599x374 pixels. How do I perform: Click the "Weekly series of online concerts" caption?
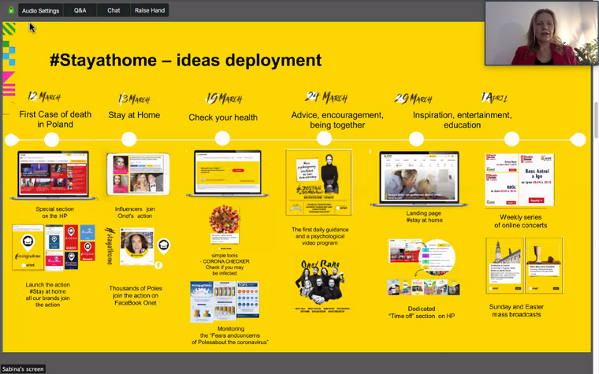(521, 221)
